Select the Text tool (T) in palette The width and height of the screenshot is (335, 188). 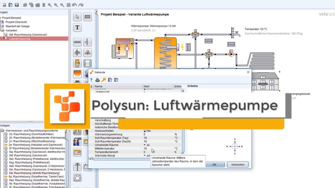[77, 27]
